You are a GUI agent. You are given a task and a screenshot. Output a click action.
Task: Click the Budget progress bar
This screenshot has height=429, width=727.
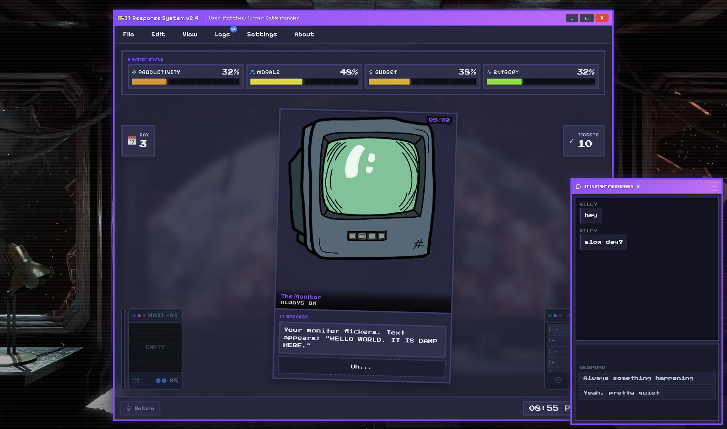pyautogui.click(x=422, y=81)
